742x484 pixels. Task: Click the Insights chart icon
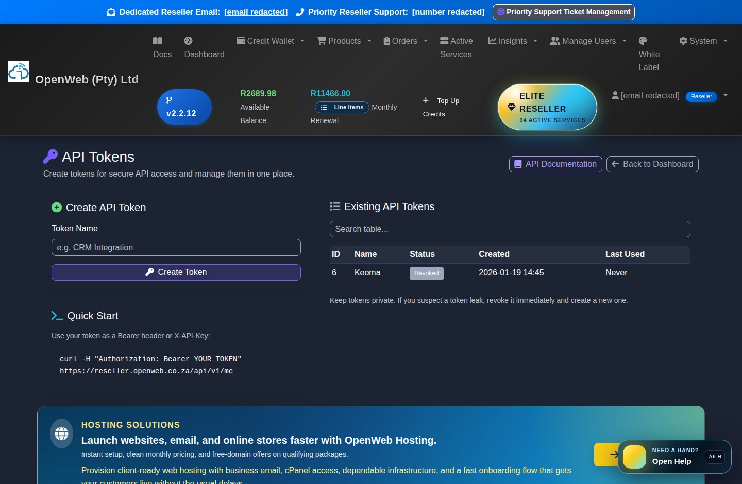point(492,41)
